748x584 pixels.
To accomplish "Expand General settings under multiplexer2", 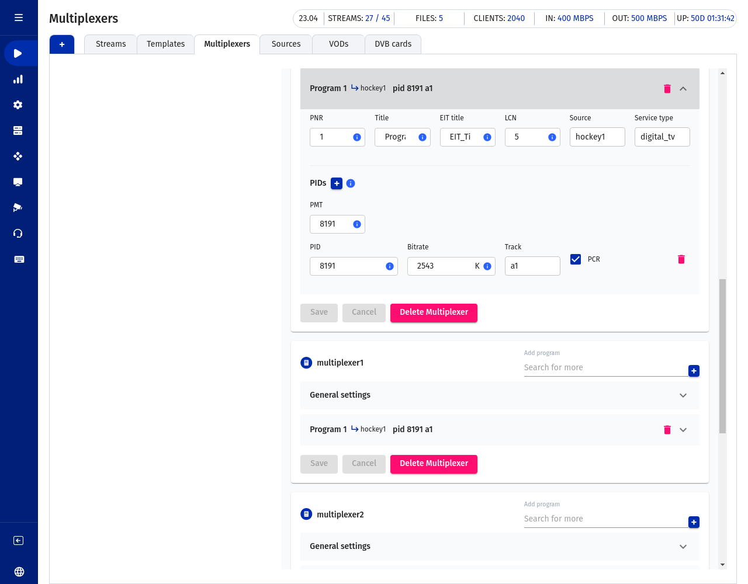I will (683, 547).
